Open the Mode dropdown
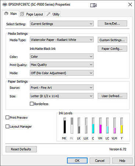This screenshot has height=166, width=135. (62, 73)
